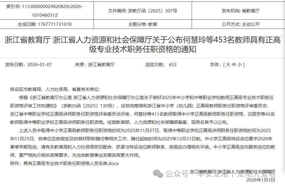Click the 索引号 index number cell

(45, 11)
